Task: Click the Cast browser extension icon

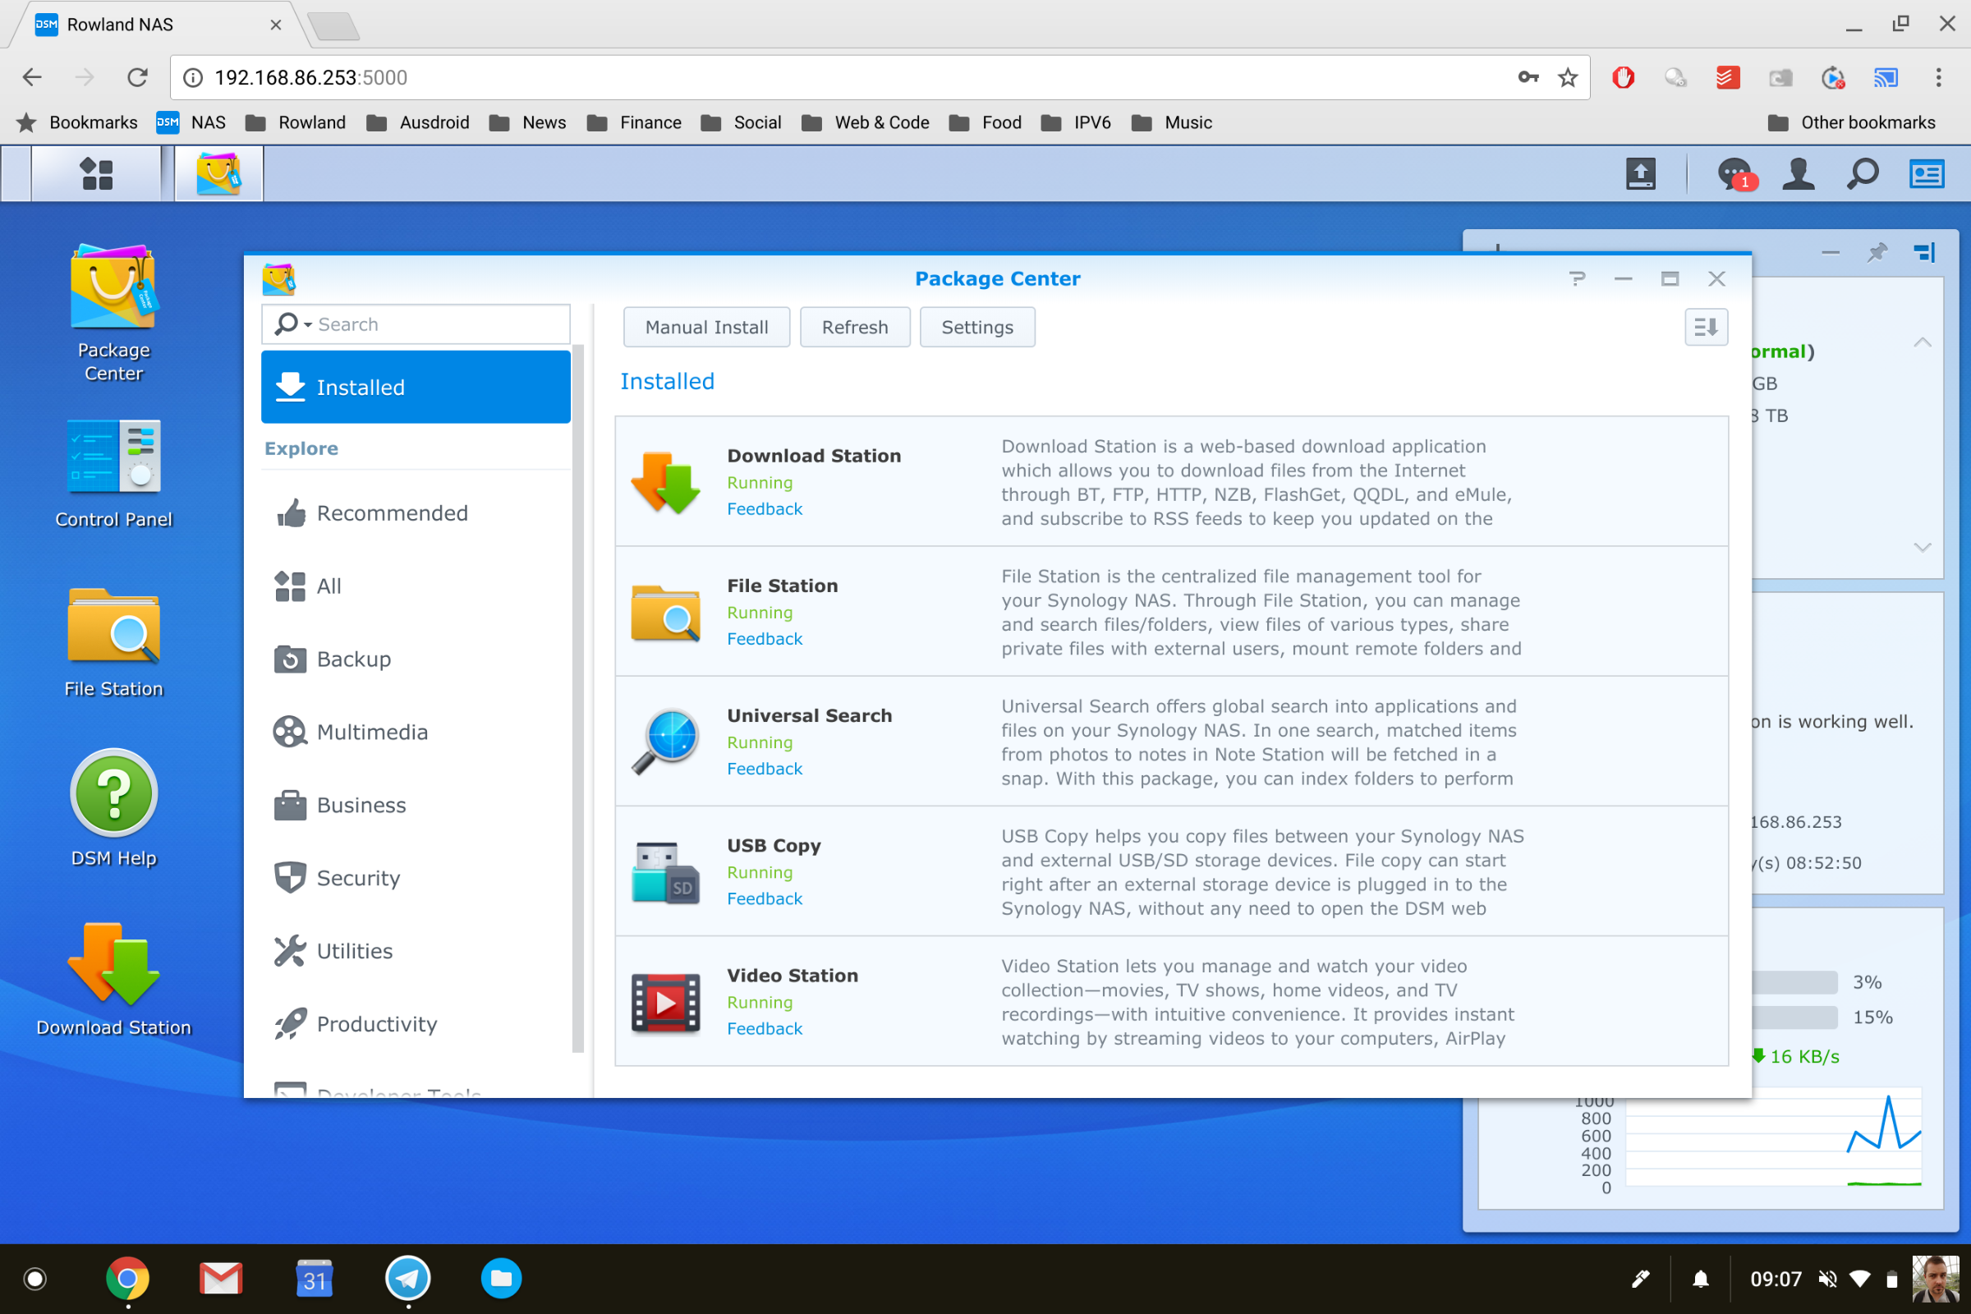Action: pos(1886,78)
